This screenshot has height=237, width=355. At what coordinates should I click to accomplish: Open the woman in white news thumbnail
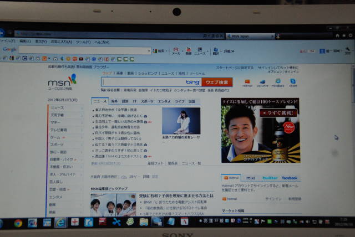[181, 121]
